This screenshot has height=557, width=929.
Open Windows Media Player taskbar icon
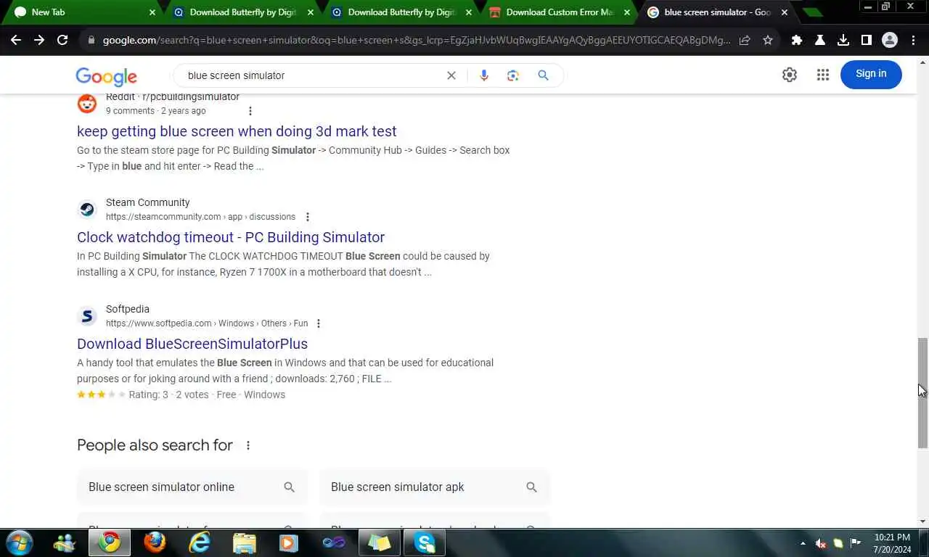[289, 542]
